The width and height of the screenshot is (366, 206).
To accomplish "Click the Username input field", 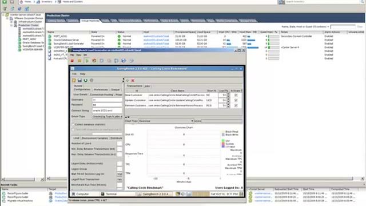I will (107, 100).
